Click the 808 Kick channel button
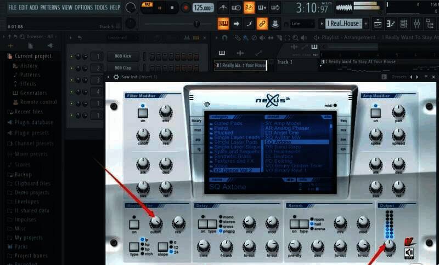 (x=122, y=56)
